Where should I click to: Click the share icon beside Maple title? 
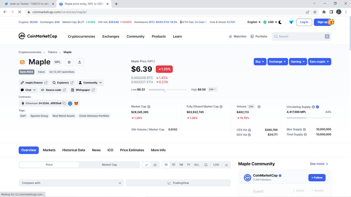pos(80,62)
